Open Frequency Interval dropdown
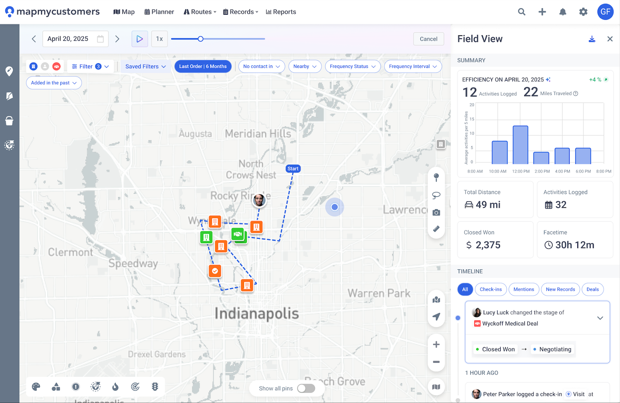This screenshot has width=620, height=403. coord(413,66)
